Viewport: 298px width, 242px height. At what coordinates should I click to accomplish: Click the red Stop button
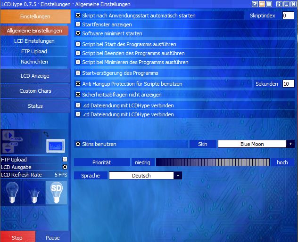(17, 237)
